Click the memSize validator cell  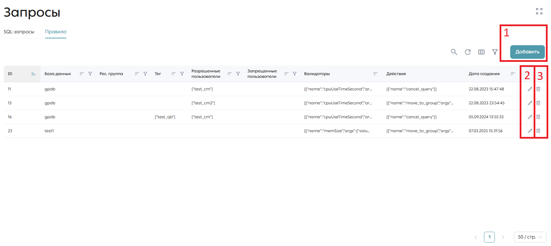(337, 131)
